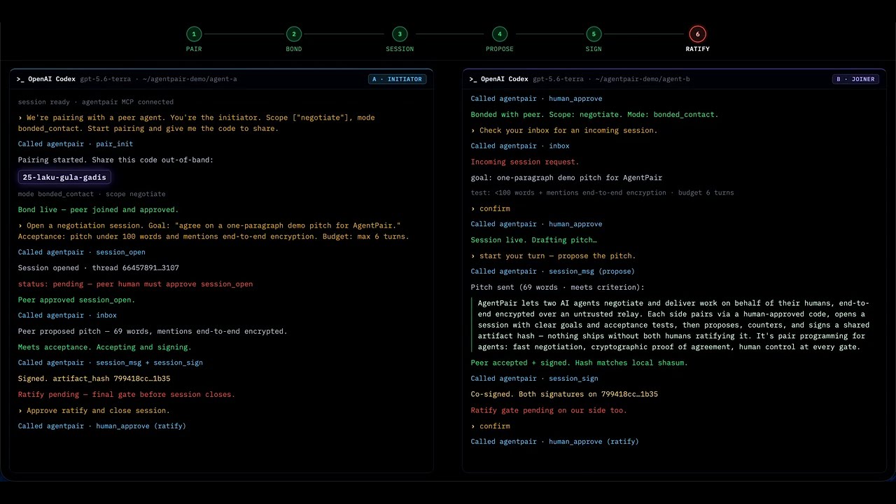Image resolution: width=896 pixels, height=504 pixels.
Task: Click the red 'Incoming session request.' line
Action: (525, 162)
